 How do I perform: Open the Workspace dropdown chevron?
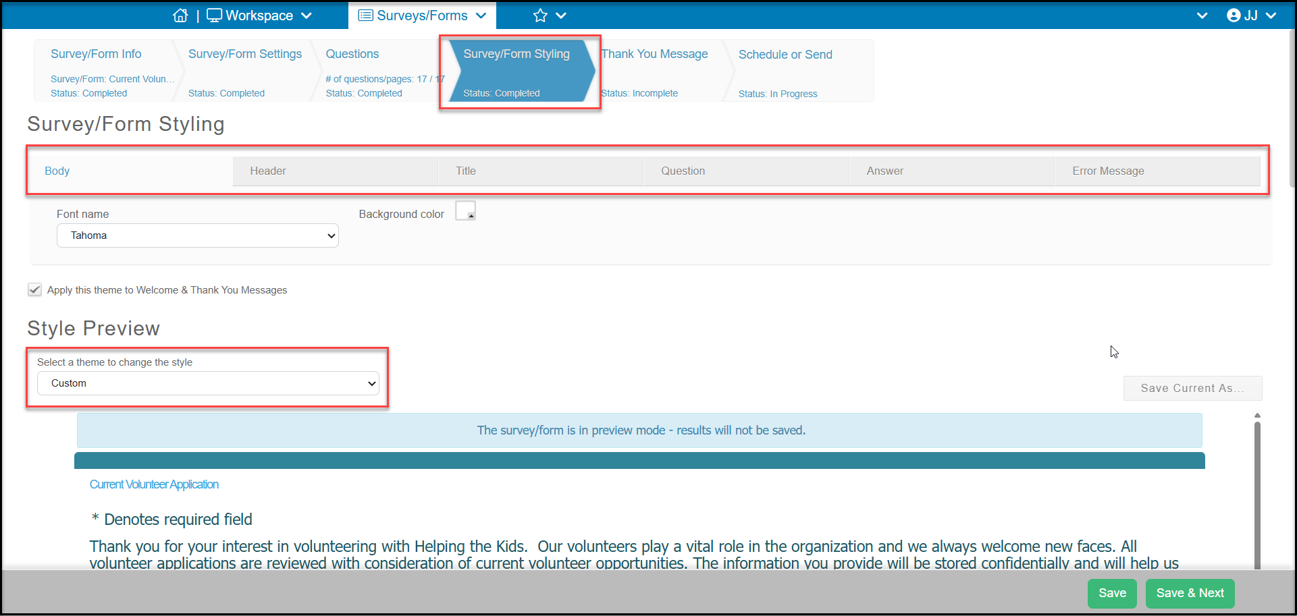click(x=307, y=16)
